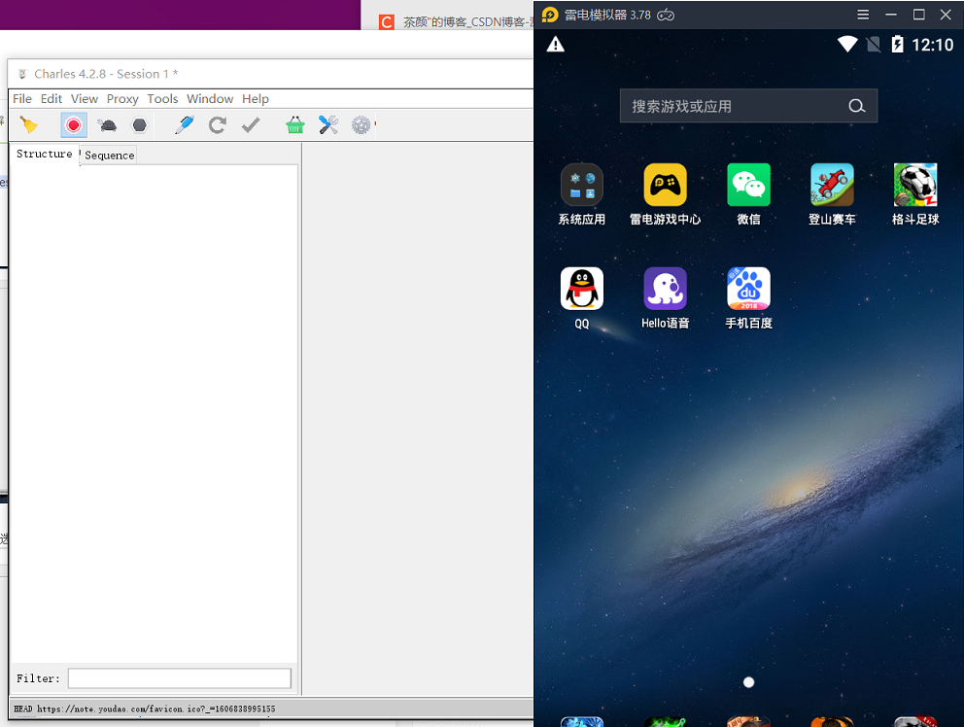Viewport: 964px width, 727px height.
Task: Open the 系统应用 folder icon
Action: pyautogui.click(x=581, y=185)
